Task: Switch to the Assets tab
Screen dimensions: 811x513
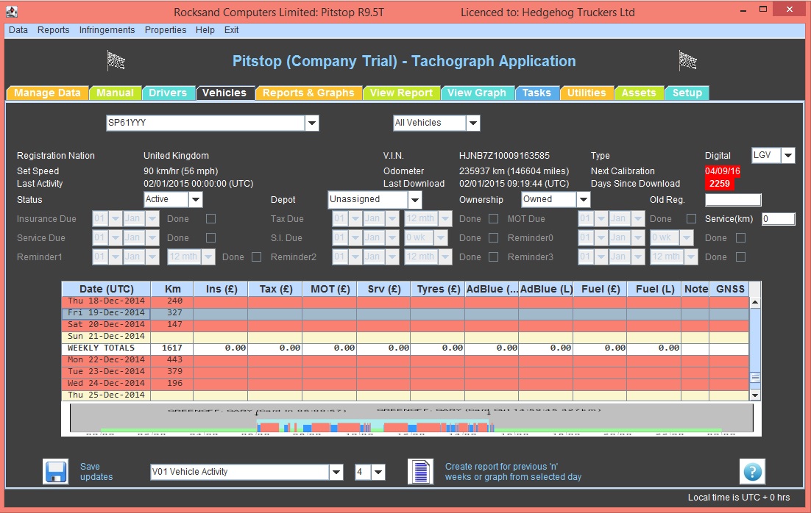Action: [x=638, y=93]
